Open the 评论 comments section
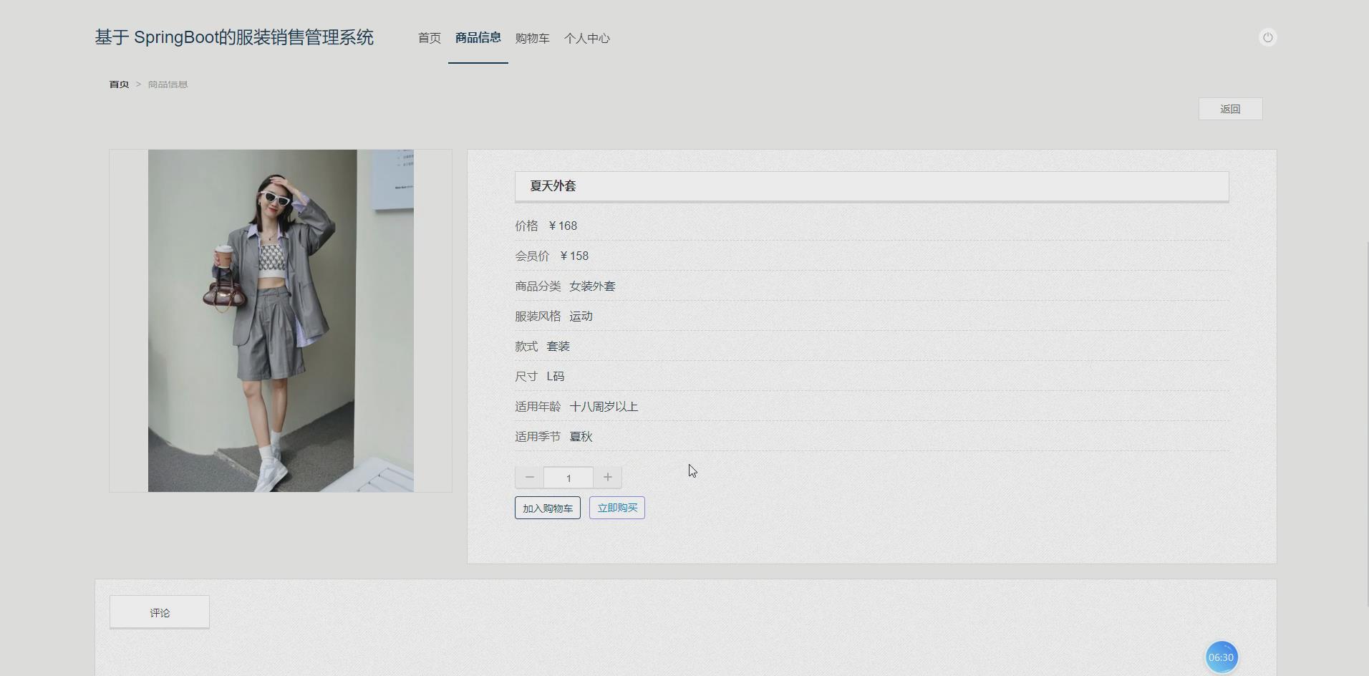Screen dimensions: 1369x676 coord(159,612)
